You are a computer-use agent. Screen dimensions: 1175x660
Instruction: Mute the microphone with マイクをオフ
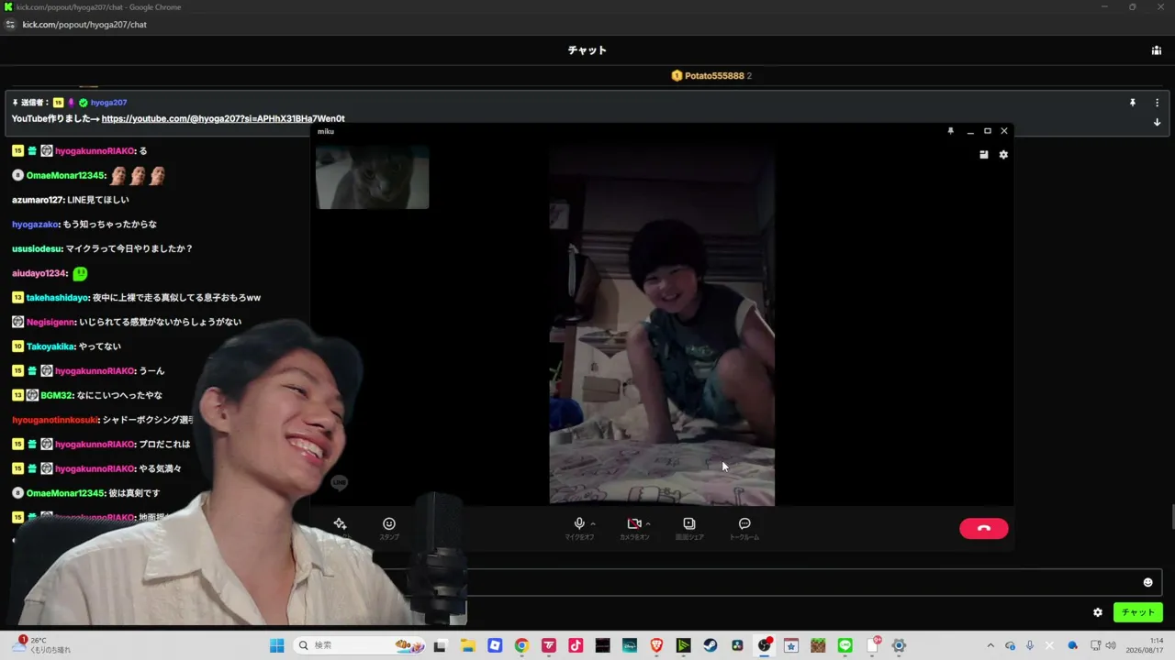(579, 528)
